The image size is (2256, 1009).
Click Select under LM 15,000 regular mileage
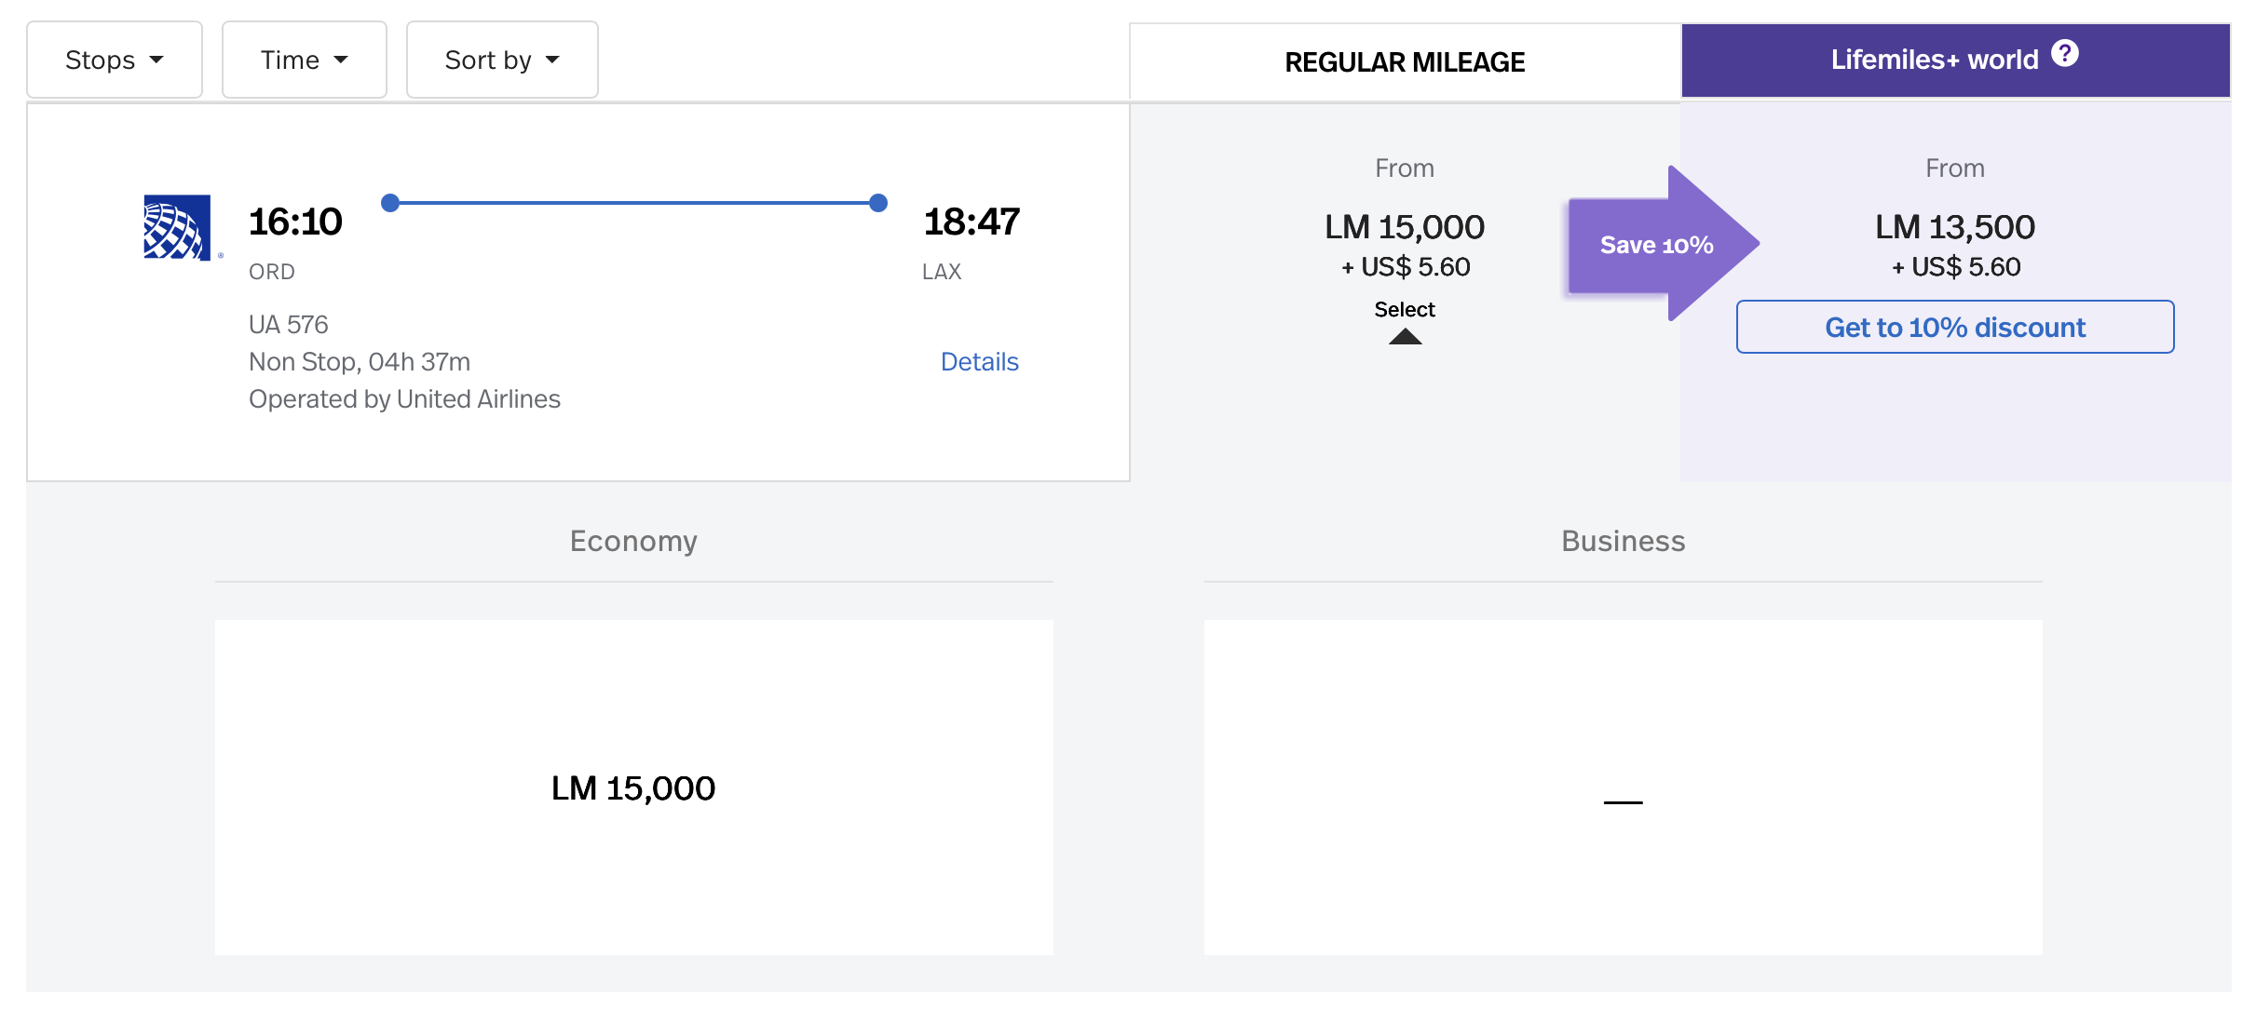point(1405,309)
